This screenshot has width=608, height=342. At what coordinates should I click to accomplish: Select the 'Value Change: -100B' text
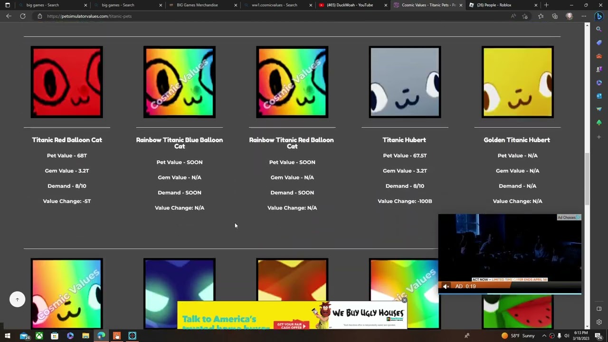point(405,201)
